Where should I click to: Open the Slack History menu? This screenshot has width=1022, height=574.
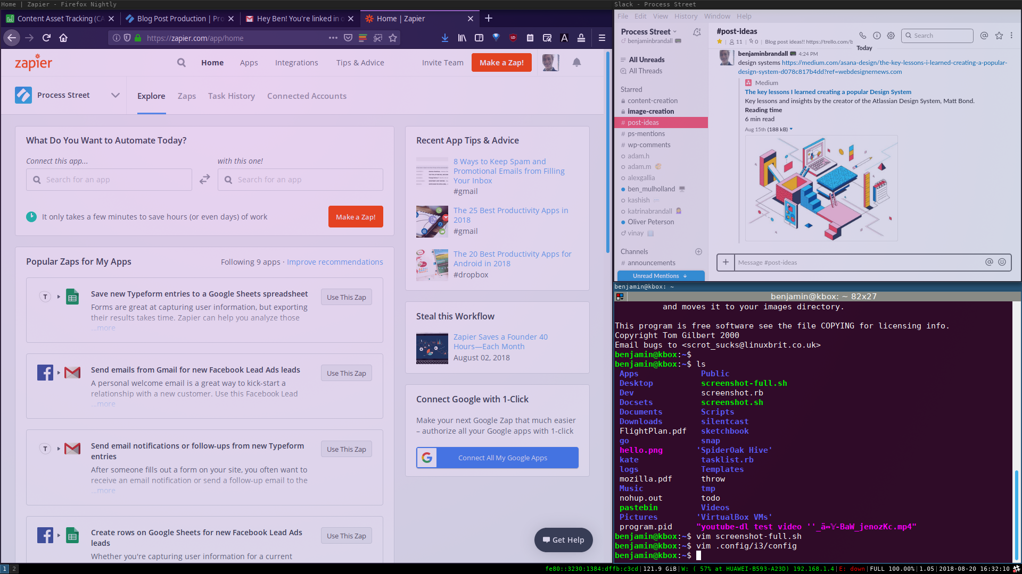click(686, 16)
